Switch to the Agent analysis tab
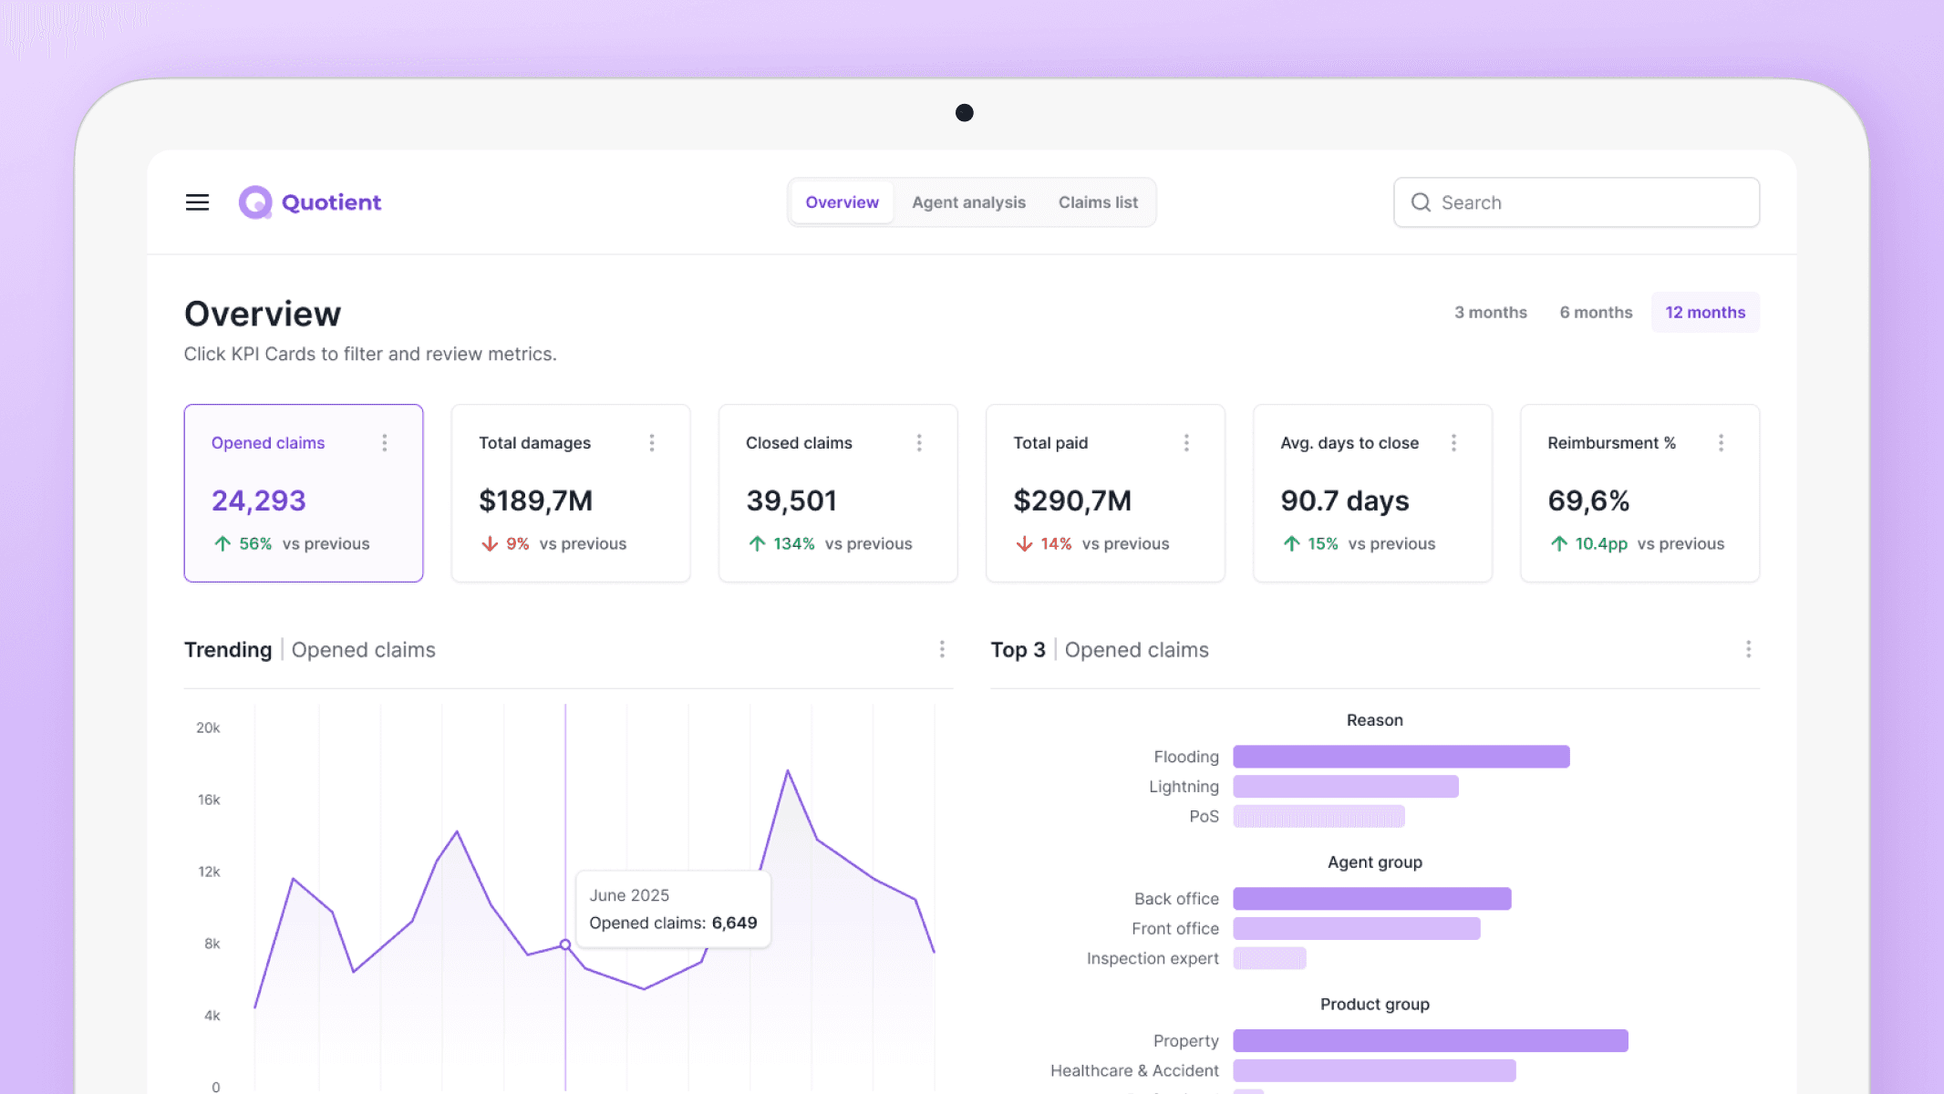This screenshot has height=1094, width=1944. [x=968, y=202]
